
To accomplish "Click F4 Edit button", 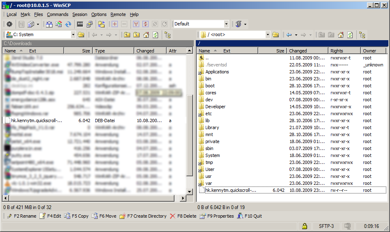I will 50,216.
